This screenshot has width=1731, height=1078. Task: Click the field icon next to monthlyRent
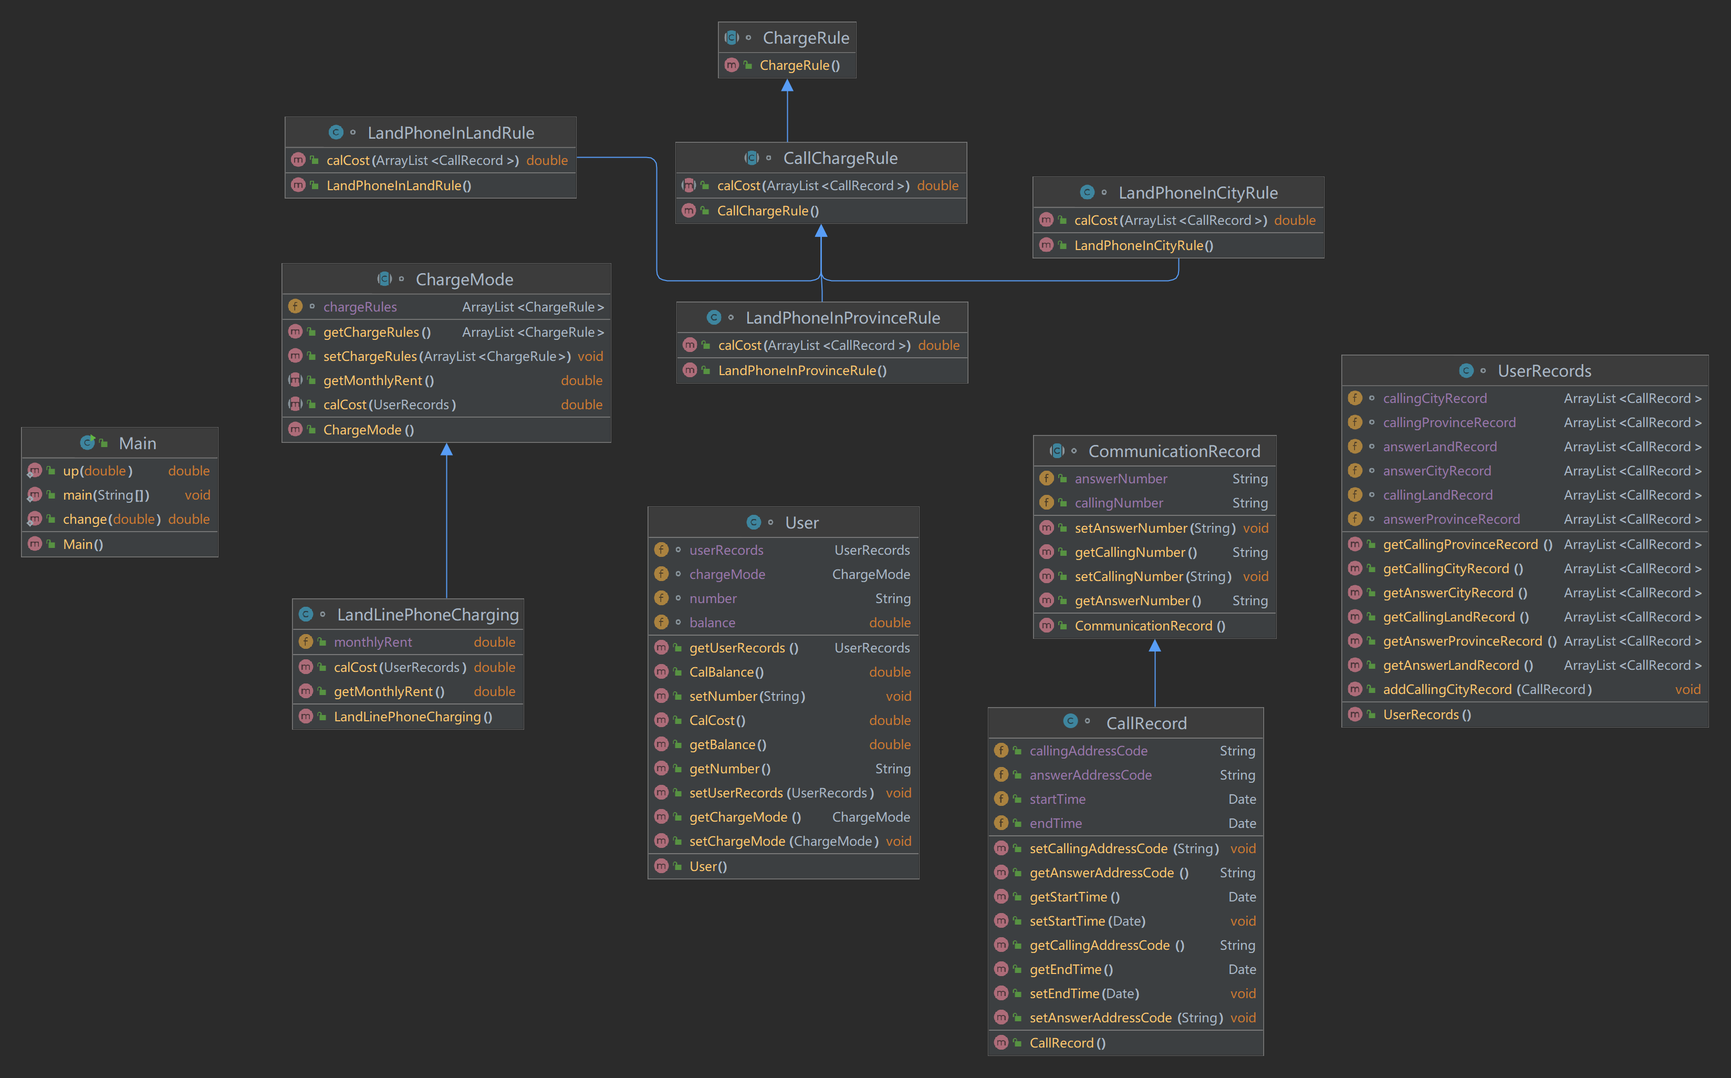click(306, 641)
